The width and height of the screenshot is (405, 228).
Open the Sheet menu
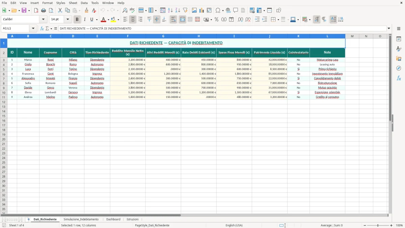point(73,3)
